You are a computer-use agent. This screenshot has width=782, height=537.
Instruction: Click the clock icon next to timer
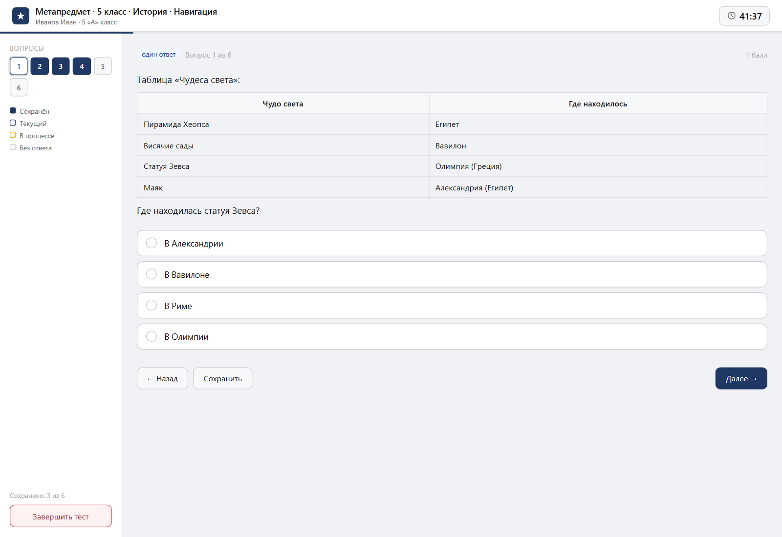(x=731, y=16)
